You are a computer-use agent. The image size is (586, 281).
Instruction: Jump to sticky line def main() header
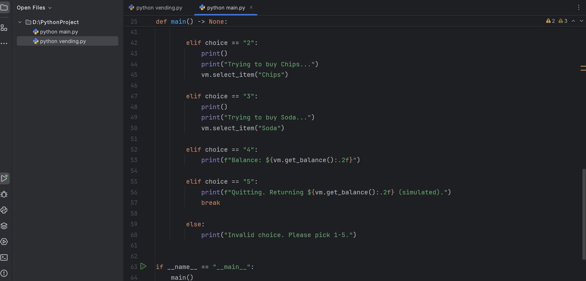(x=191, y=22)
